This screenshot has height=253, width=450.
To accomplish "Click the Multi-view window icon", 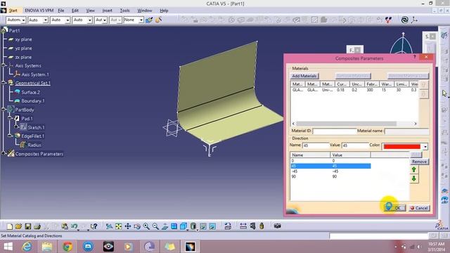I will tap(174, 226).
